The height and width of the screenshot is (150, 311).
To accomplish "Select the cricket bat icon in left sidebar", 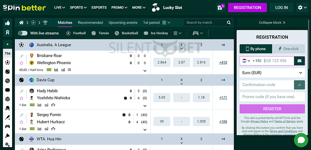I will (8, 117).
